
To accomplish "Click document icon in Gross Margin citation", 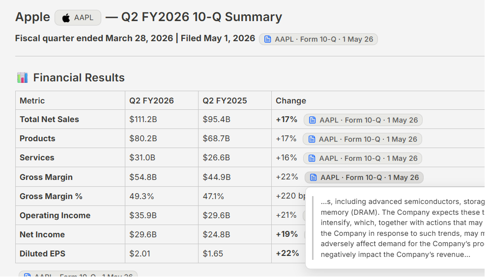I will click(314, 177).
